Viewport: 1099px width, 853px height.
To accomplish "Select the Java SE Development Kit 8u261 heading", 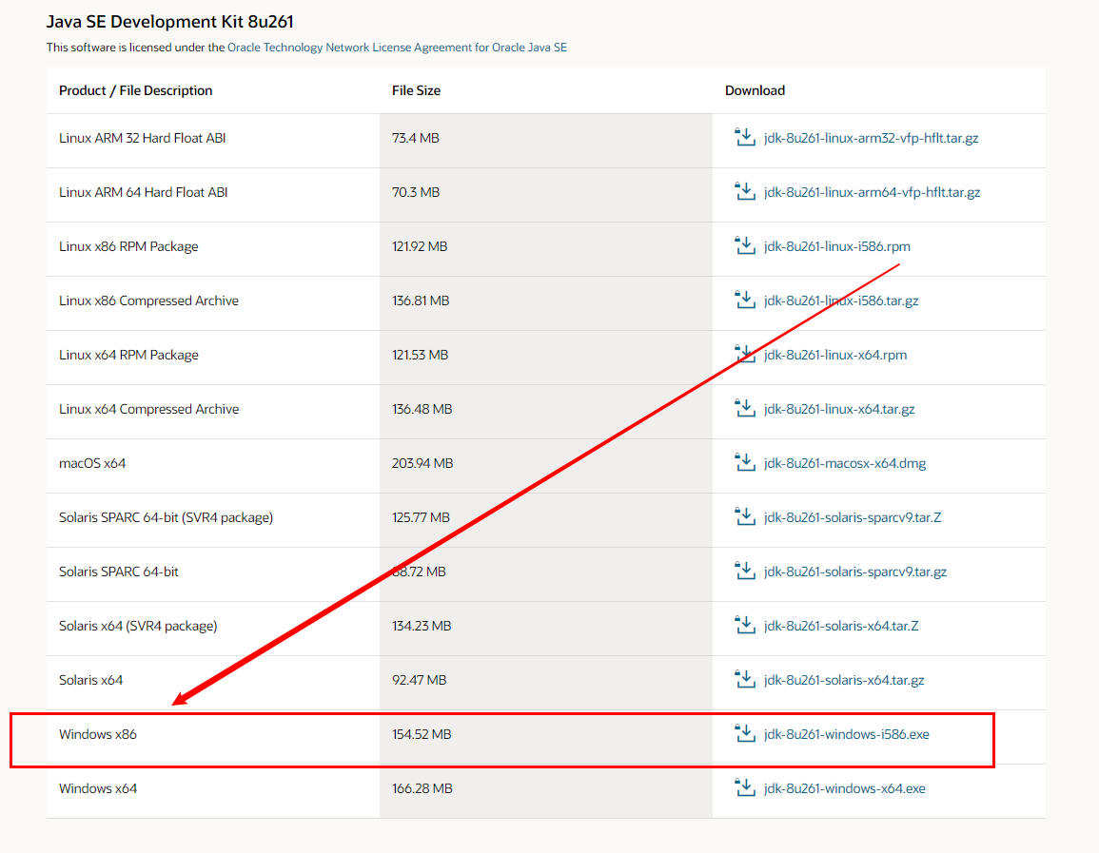I will (169, 22).
